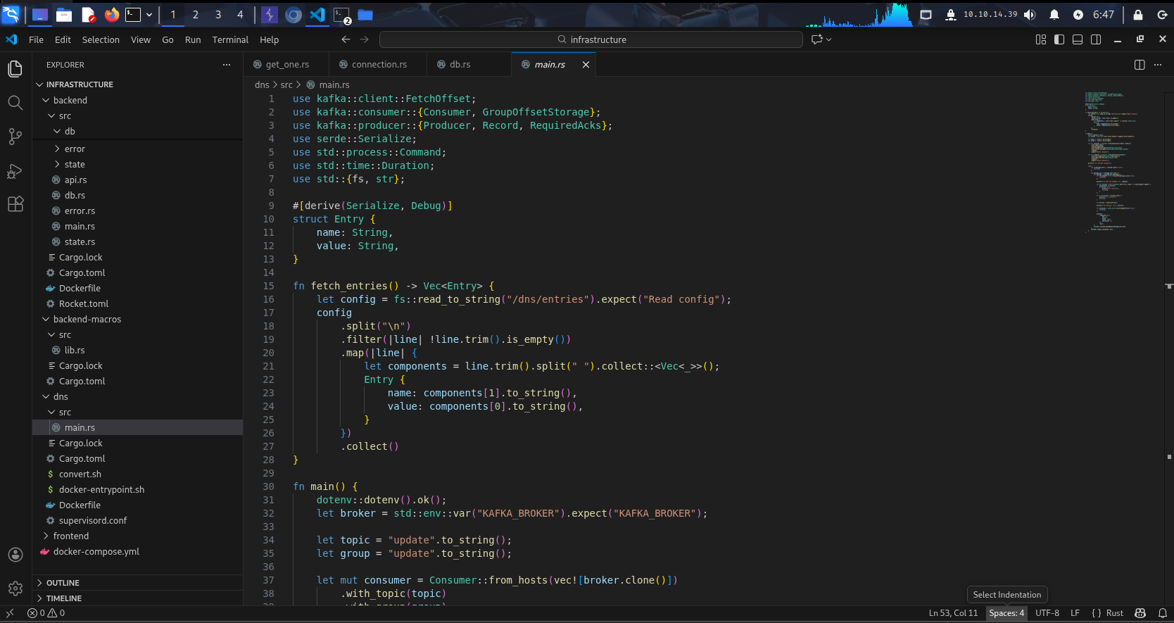Open the Extensions view

pyautogui.click(x=15, y=205)
